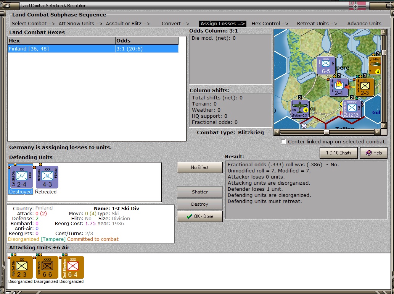Screen dimensions: 394x294
Task: Click the Destroy button
Action: pyautogui.click(x=200, y=204)
